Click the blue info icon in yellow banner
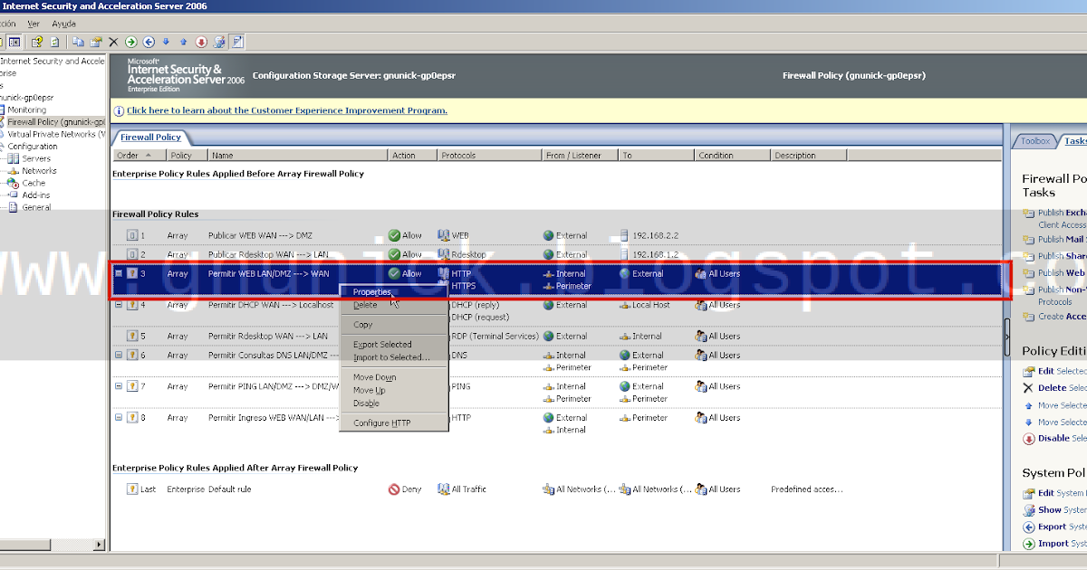 tap(119, 110)
